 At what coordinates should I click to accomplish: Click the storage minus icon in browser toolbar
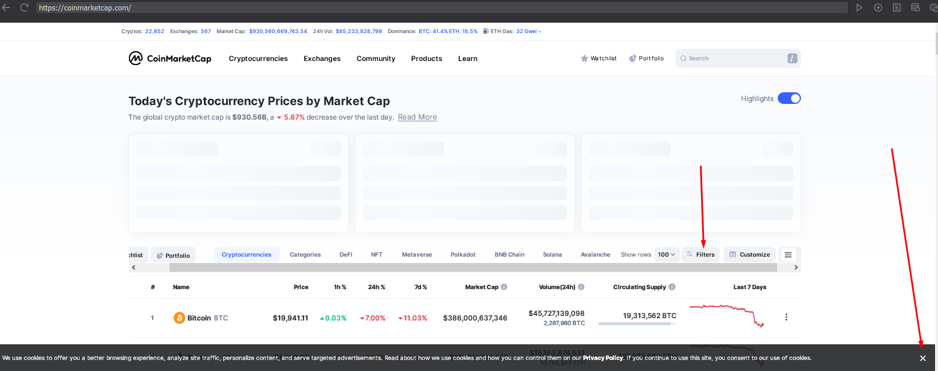[x=915, y=8]
